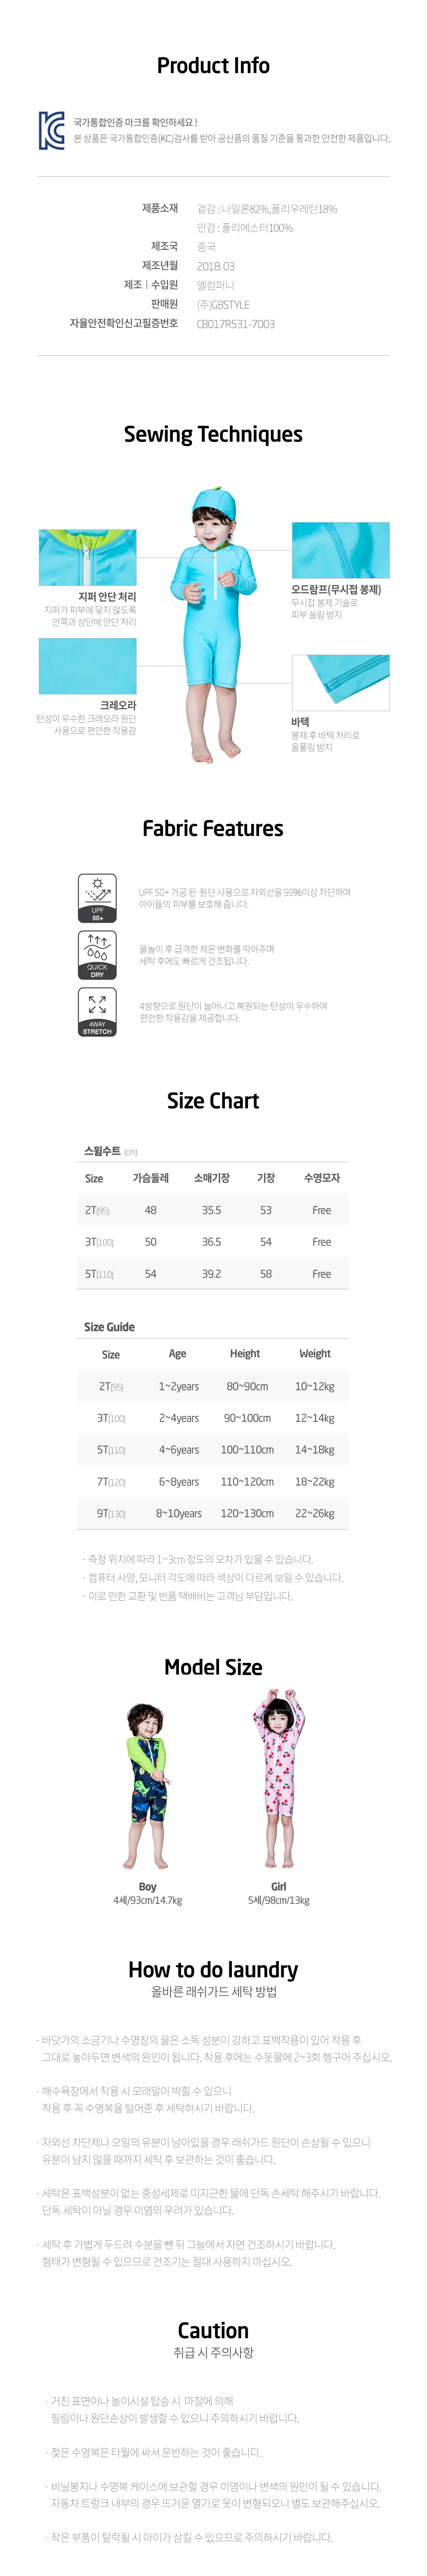Click the Product Info heading
This screenshot has height=2576, width=427.
pos(213,66)
